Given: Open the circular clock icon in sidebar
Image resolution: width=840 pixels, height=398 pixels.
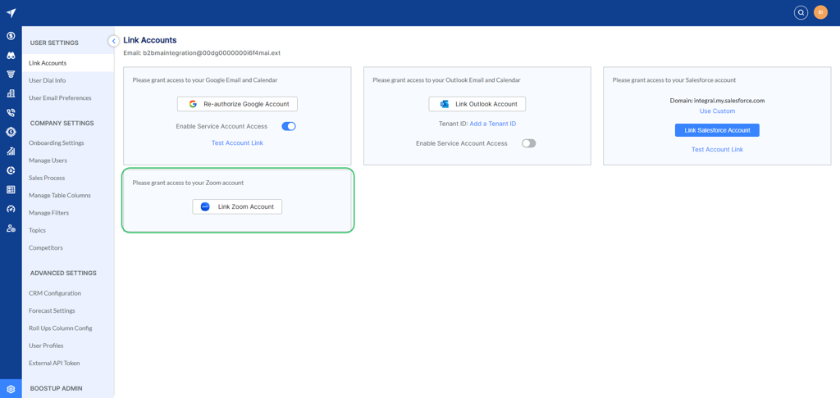Looking at the screenshot, I should point(11,170).
